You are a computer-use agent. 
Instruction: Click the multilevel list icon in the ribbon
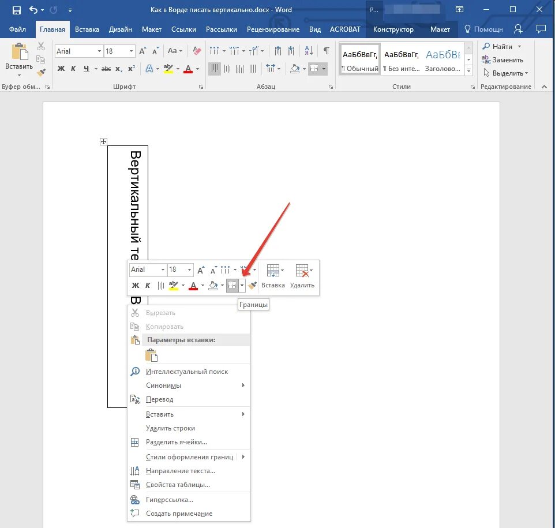pyautogui.click(x=253, y=51)
